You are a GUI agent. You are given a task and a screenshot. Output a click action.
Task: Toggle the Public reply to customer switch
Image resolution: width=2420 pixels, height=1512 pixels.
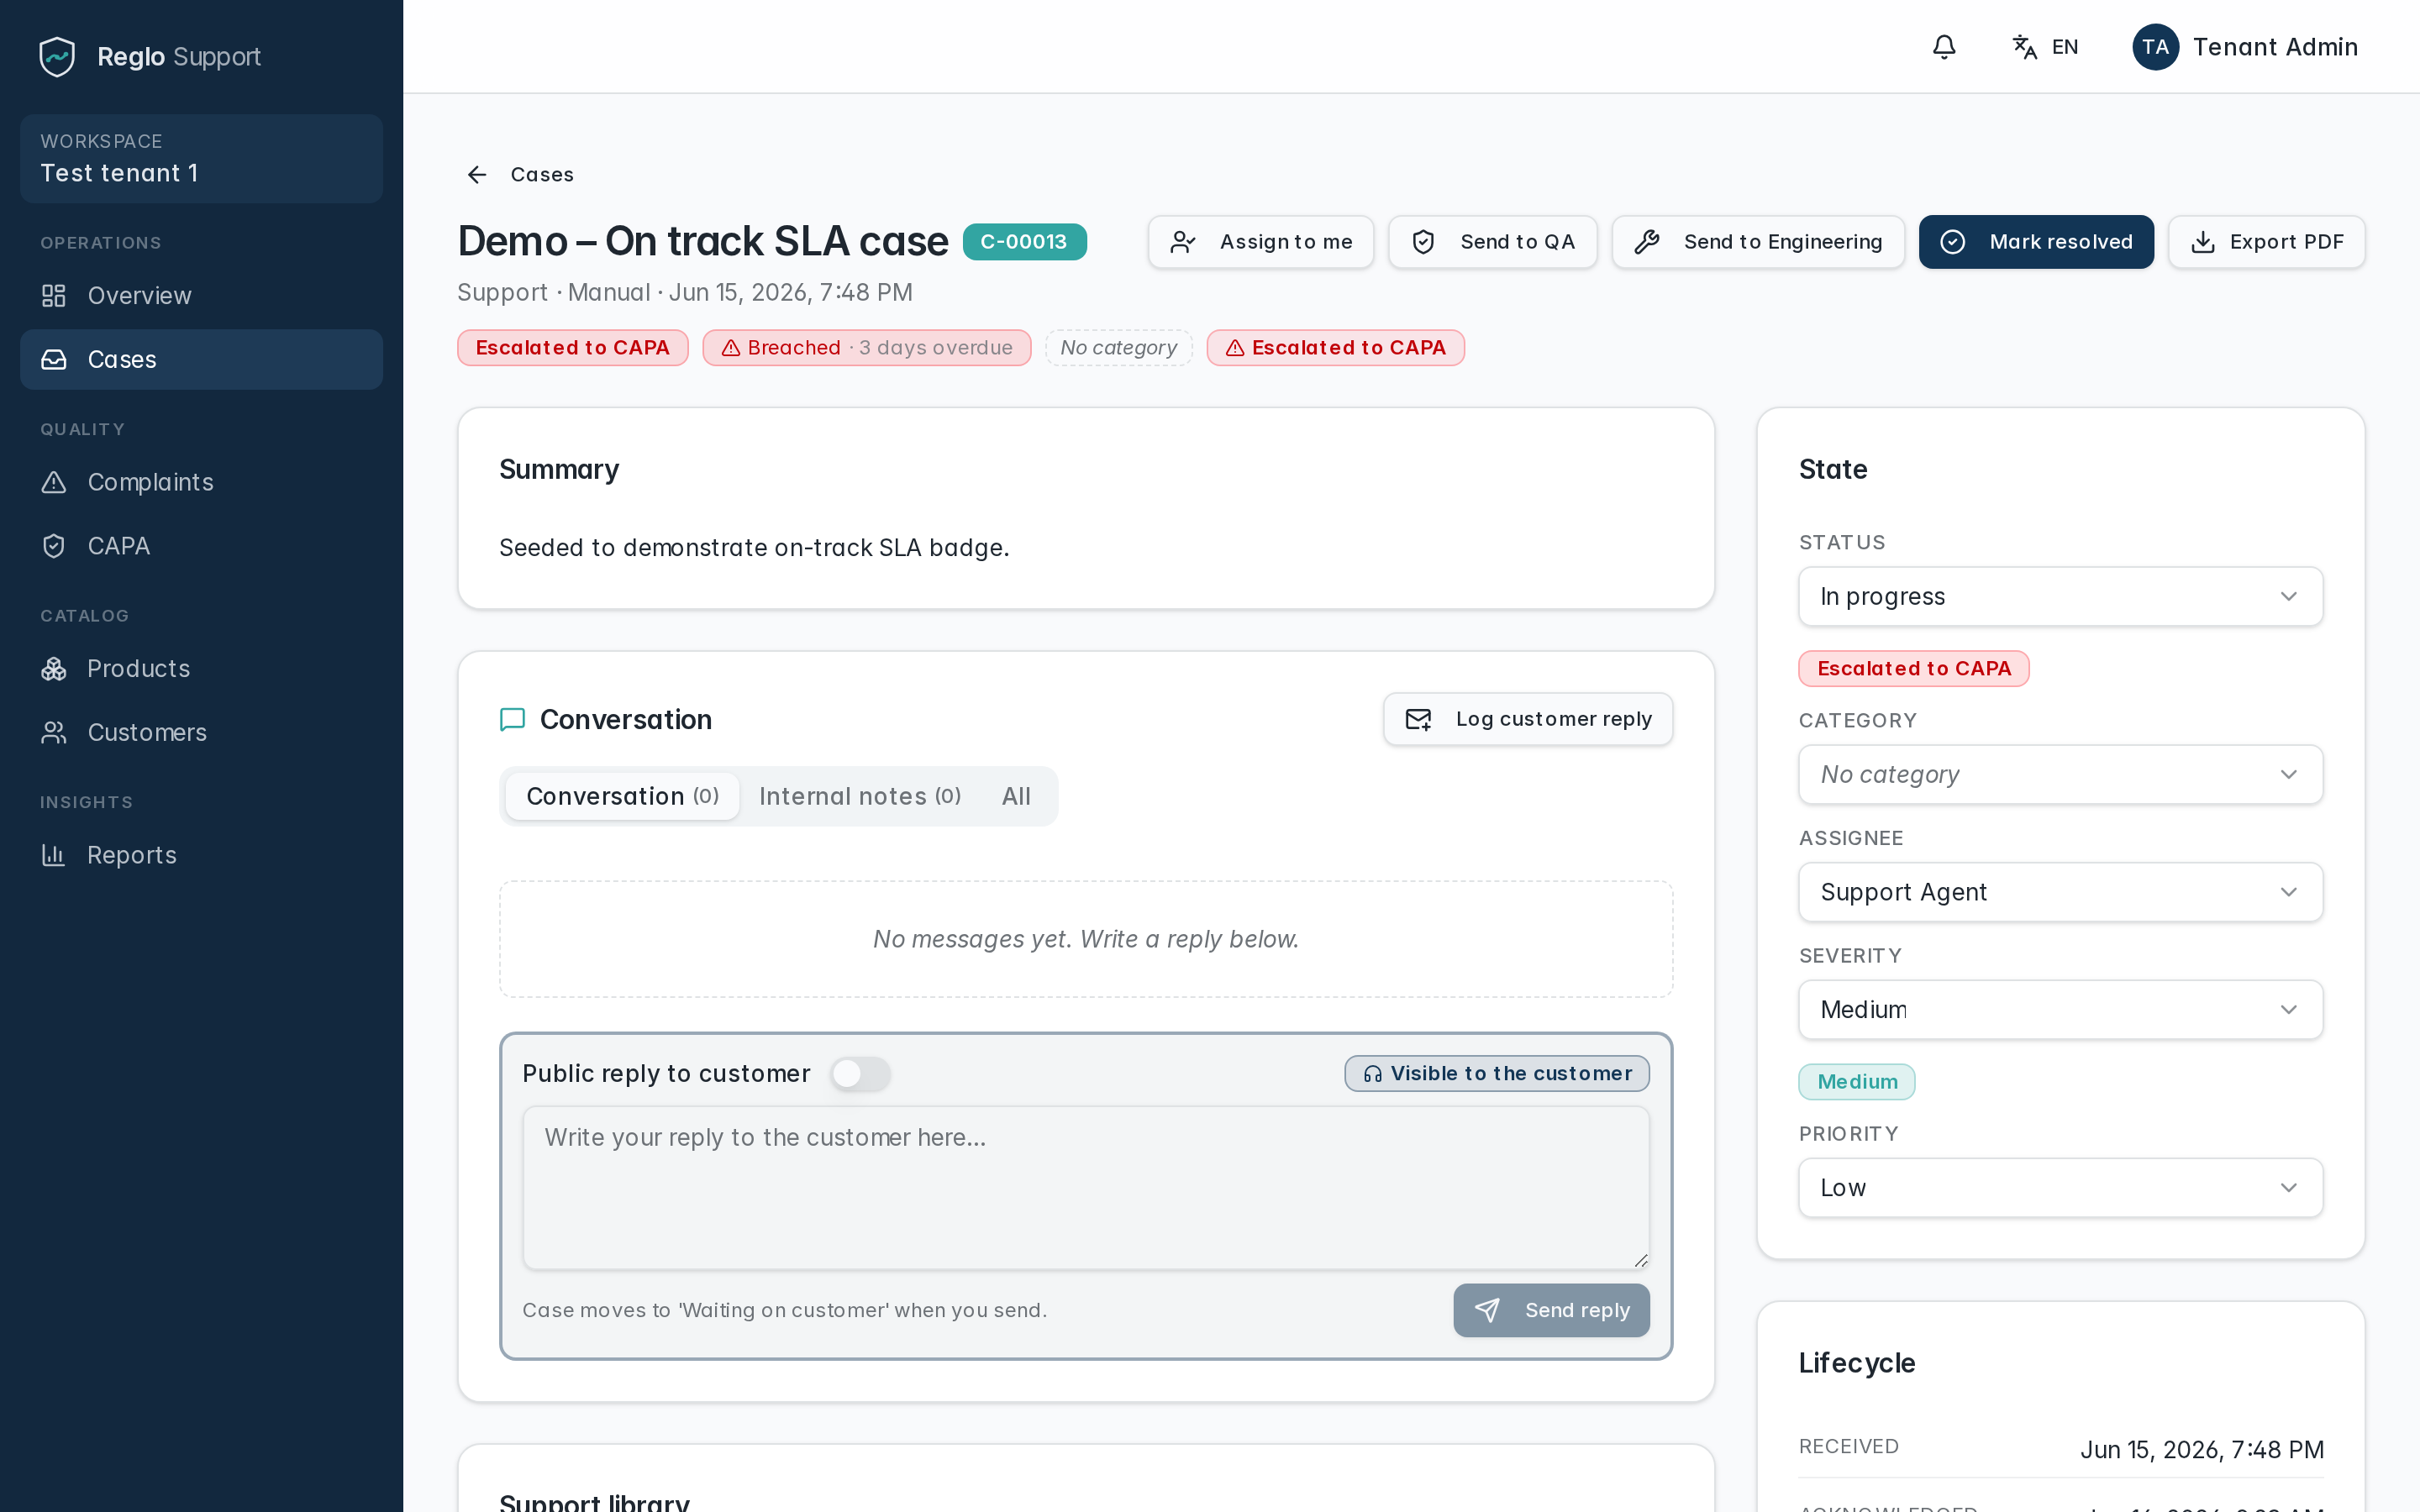click(x=860, y=1074)
